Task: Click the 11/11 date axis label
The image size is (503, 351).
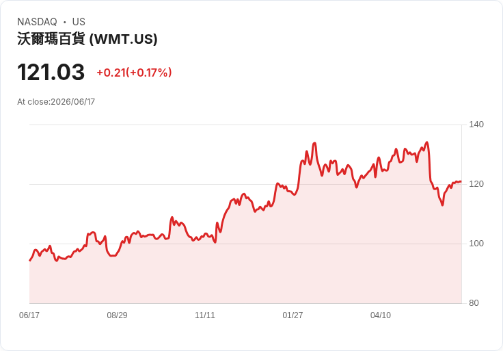Action: (x=205, y=315)
